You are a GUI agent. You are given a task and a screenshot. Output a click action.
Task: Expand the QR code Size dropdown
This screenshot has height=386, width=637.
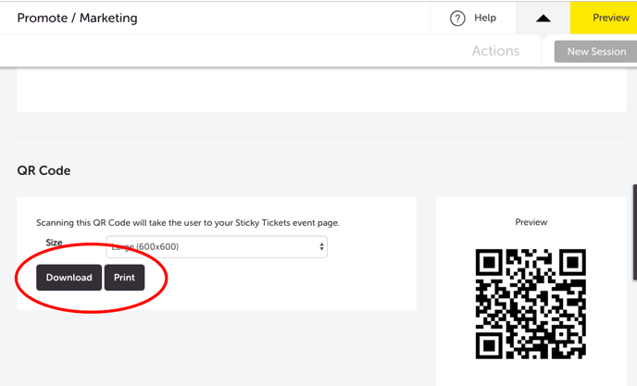[216, 246]
